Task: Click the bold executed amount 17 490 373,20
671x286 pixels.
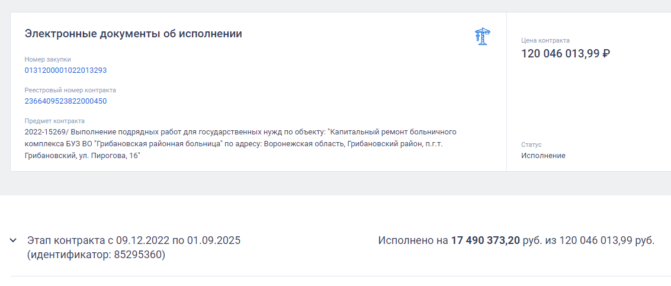Action: (x=485, y=241)
